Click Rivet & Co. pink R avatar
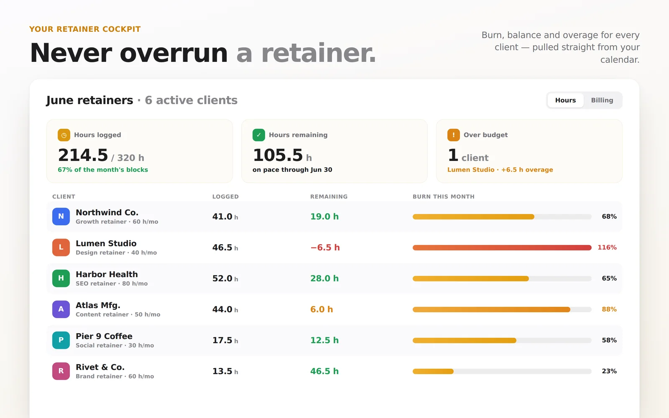Viewport: 669px width, 418px height. [61, 371]
